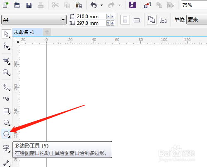Screen dimensions: 207x167
Task: Click the Publish to PDF icon
Action: click(x=170, y=5)
